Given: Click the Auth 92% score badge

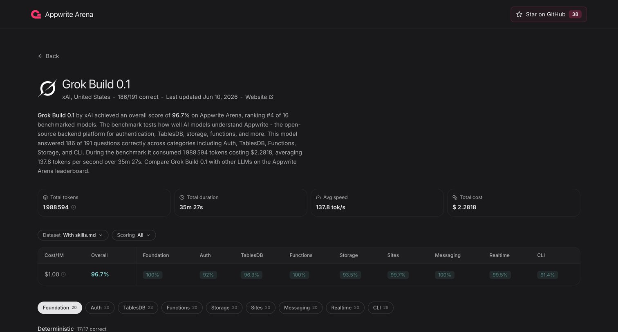Looking at the screenshot, I should pos(208,275).
